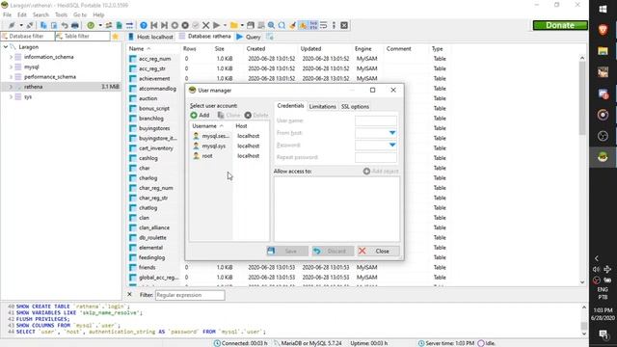Open the dropdown arrow next to connect icon
This screenshot has height=347, width=617.
pyautogui.click(x=21, y=26)
